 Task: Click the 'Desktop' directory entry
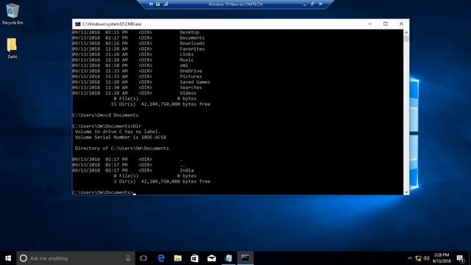coord(190,32)
